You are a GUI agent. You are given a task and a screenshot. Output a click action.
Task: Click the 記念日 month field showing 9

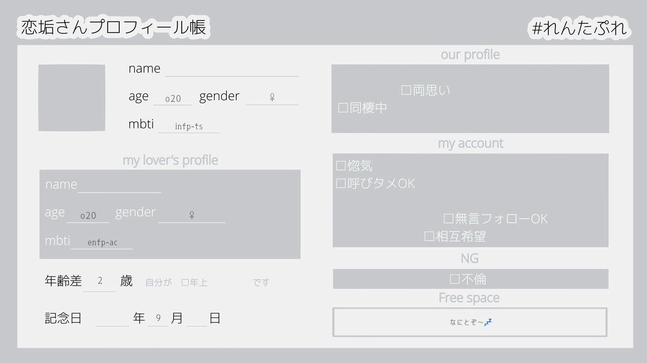coord(158,318)
